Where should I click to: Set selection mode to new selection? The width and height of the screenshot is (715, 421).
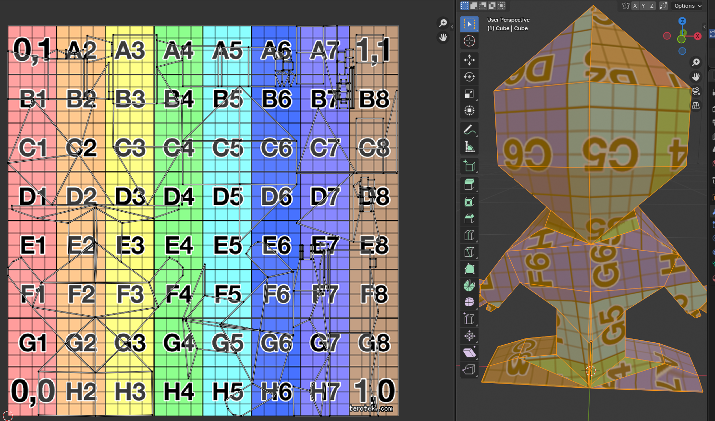pos(465,6)
